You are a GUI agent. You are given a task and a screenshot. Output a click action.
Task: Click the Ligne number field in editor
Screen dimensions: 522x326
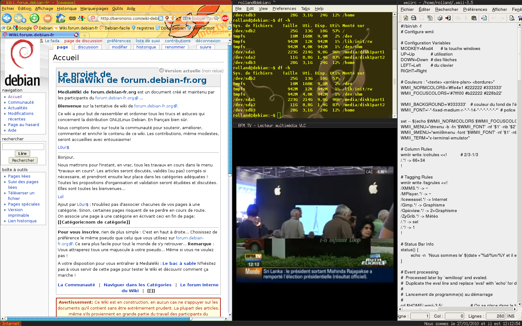point(420,316)
